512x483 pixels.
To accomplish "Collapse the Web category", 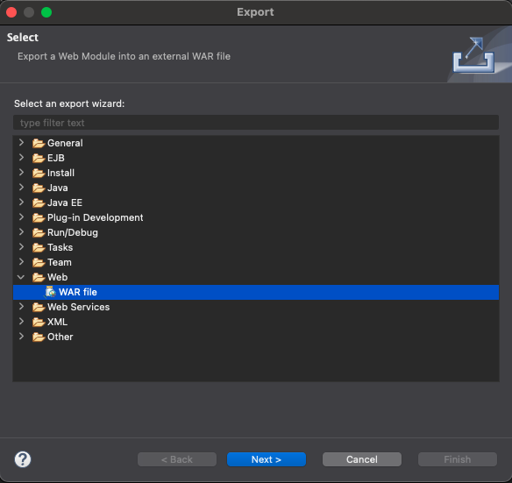I will point(21,277).
